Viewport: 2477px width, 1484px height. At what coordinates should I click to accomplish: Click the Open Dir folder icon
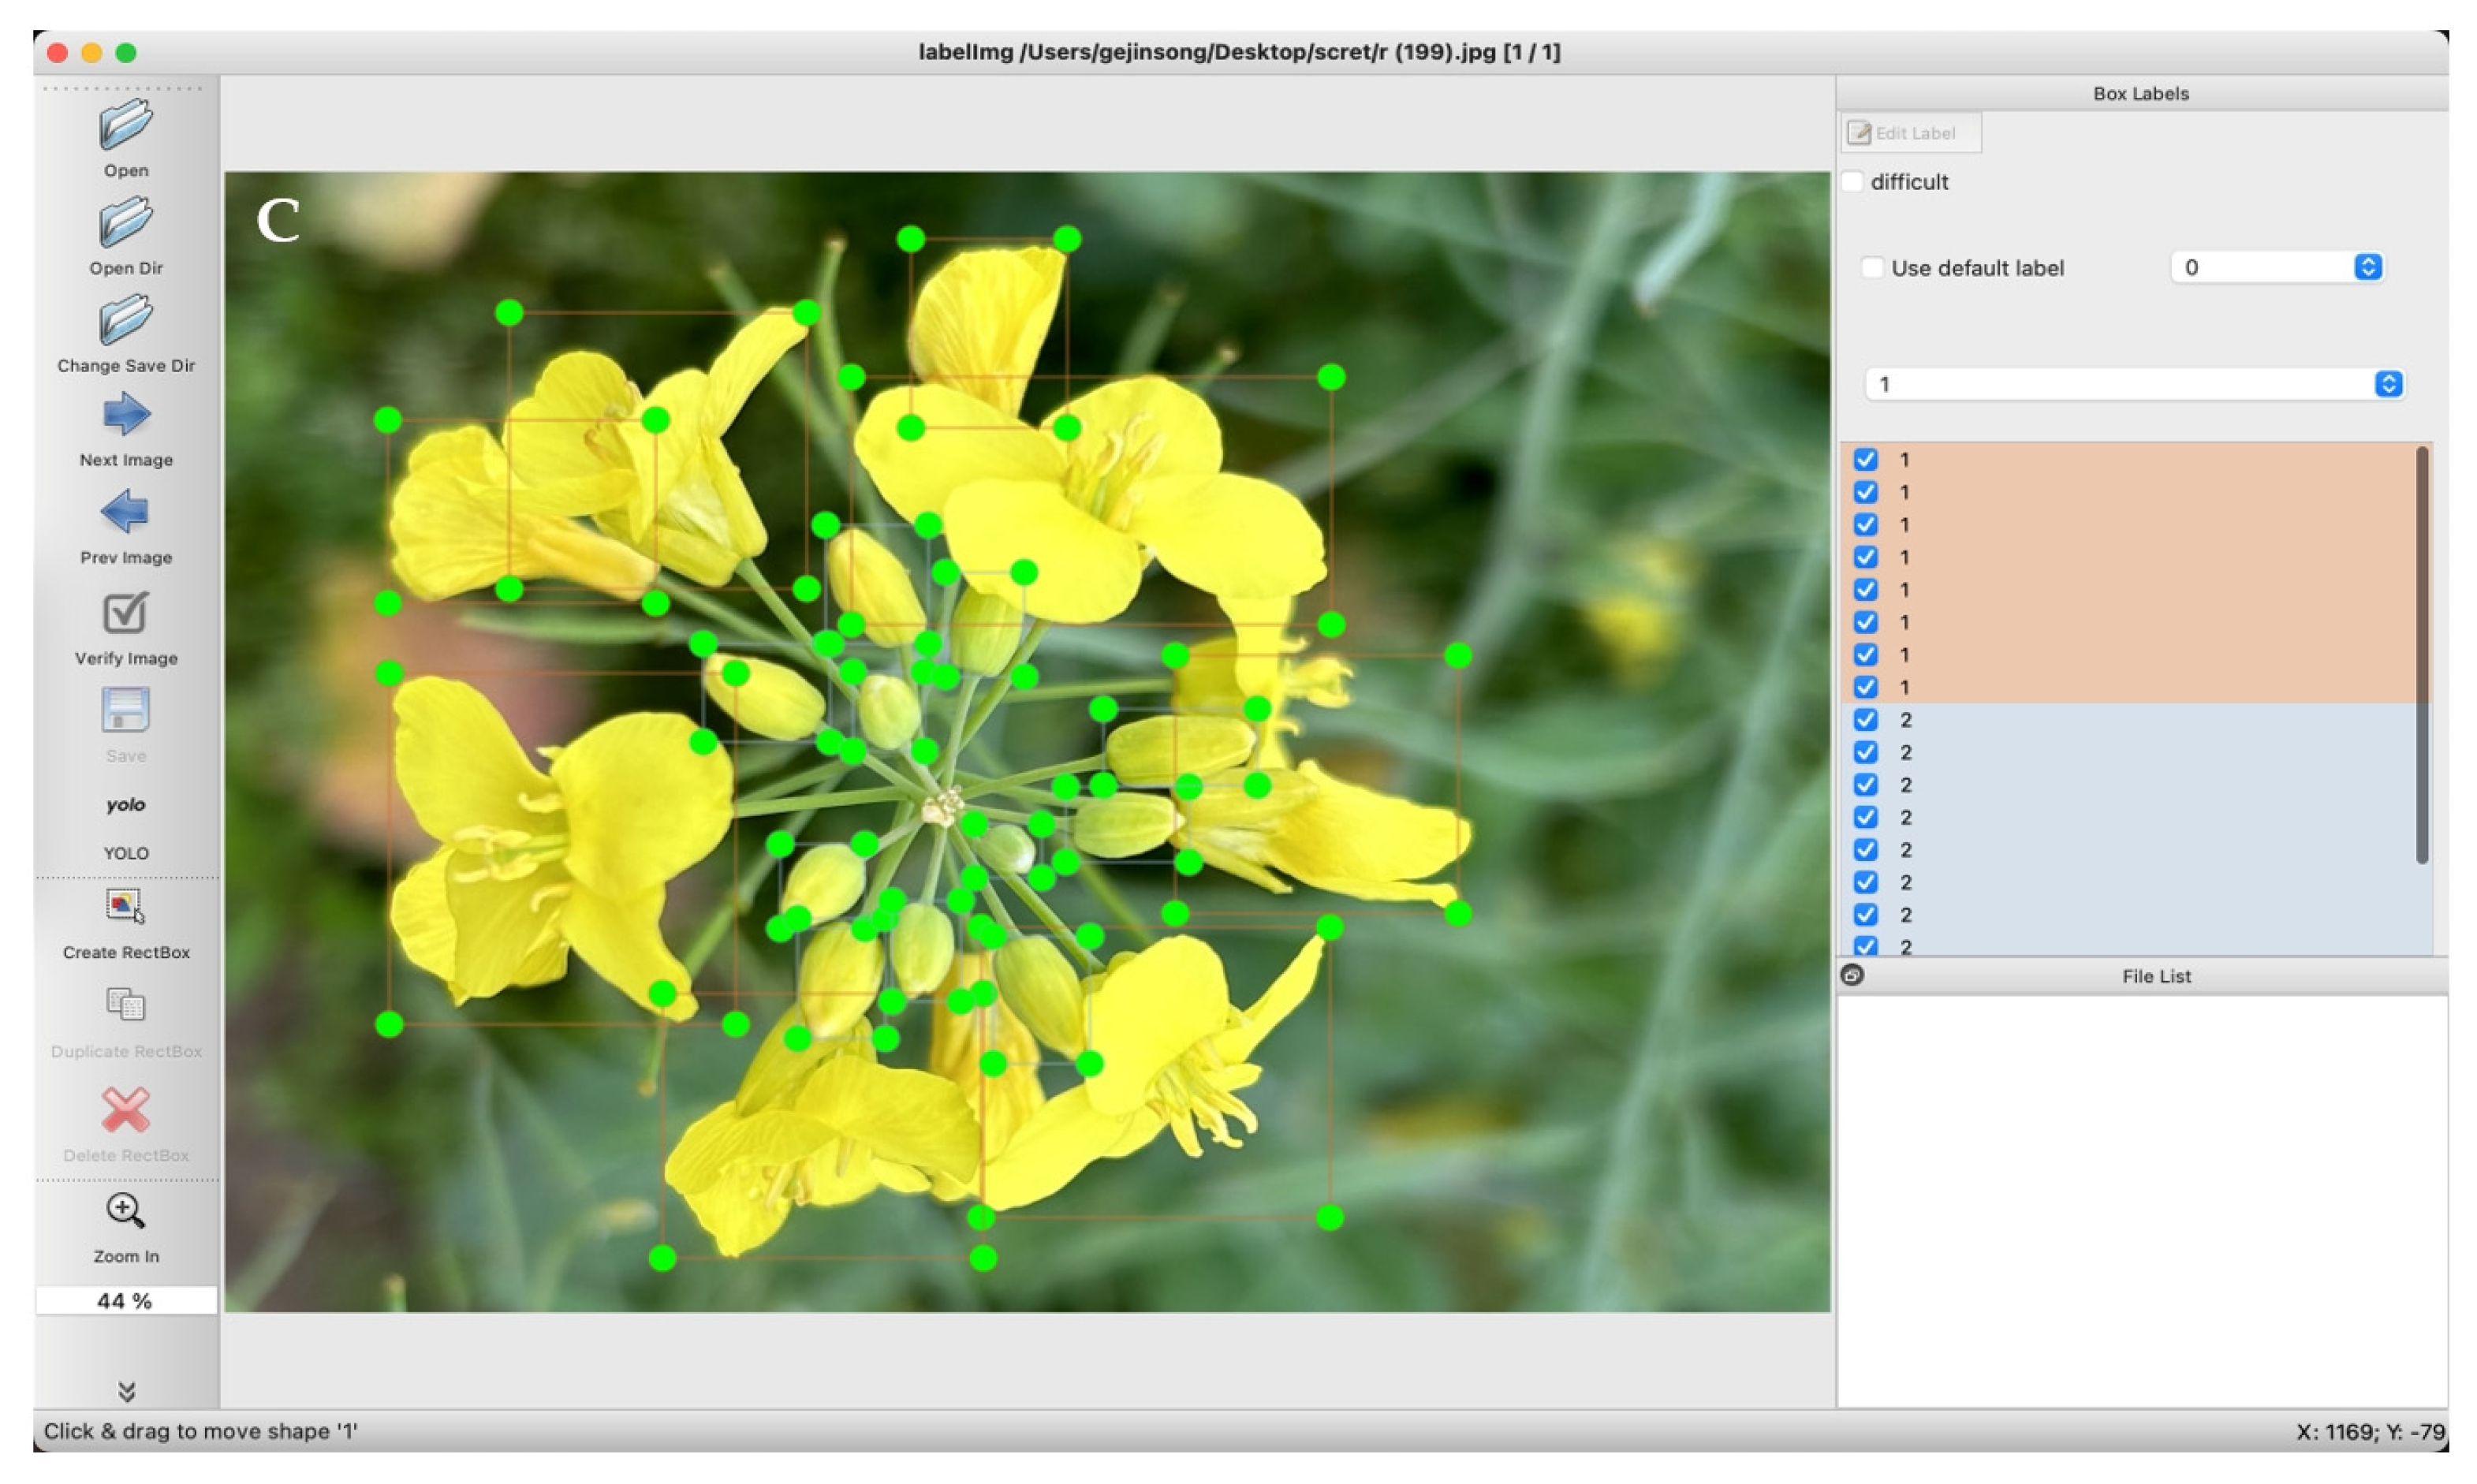pyautogui.click(x=126, y=222)
